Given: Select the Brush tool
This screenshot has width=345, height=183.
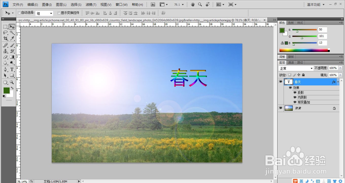Looking at the screenshot, I should [x=12, y=45].
